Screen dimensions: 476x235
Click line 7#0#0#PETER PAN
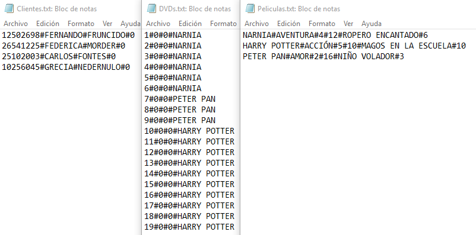click(x=180, y=99)
